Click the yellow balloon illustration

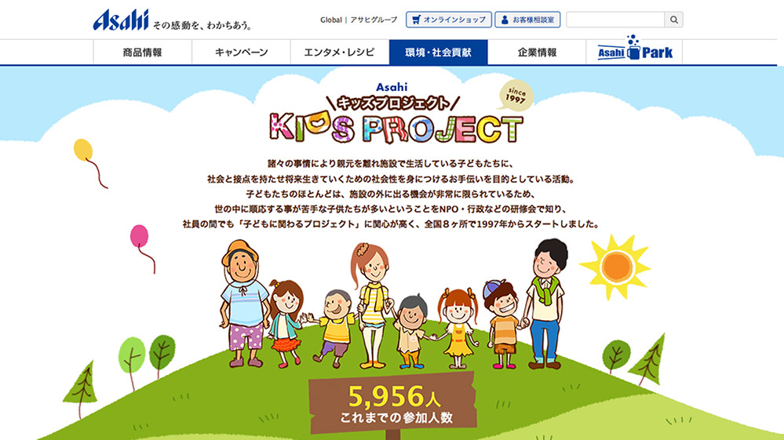[83, 150]
